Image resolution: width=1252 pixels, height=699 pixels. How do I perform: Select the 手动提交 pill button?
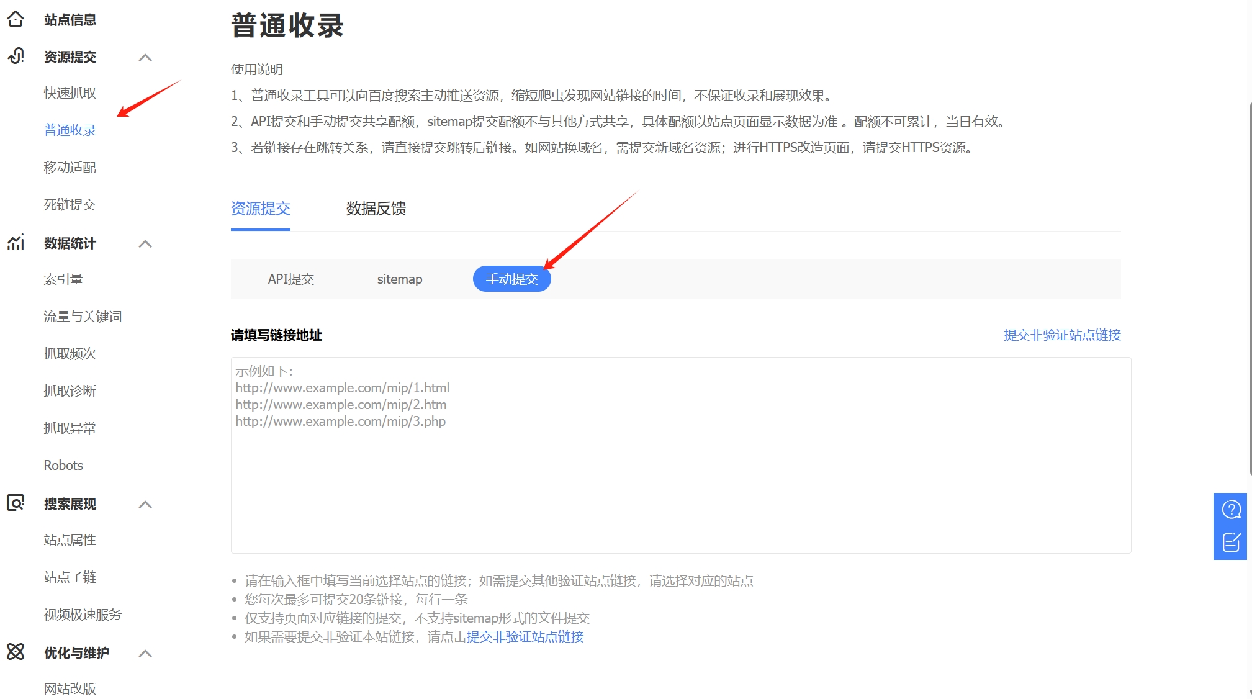pos(511,279)
